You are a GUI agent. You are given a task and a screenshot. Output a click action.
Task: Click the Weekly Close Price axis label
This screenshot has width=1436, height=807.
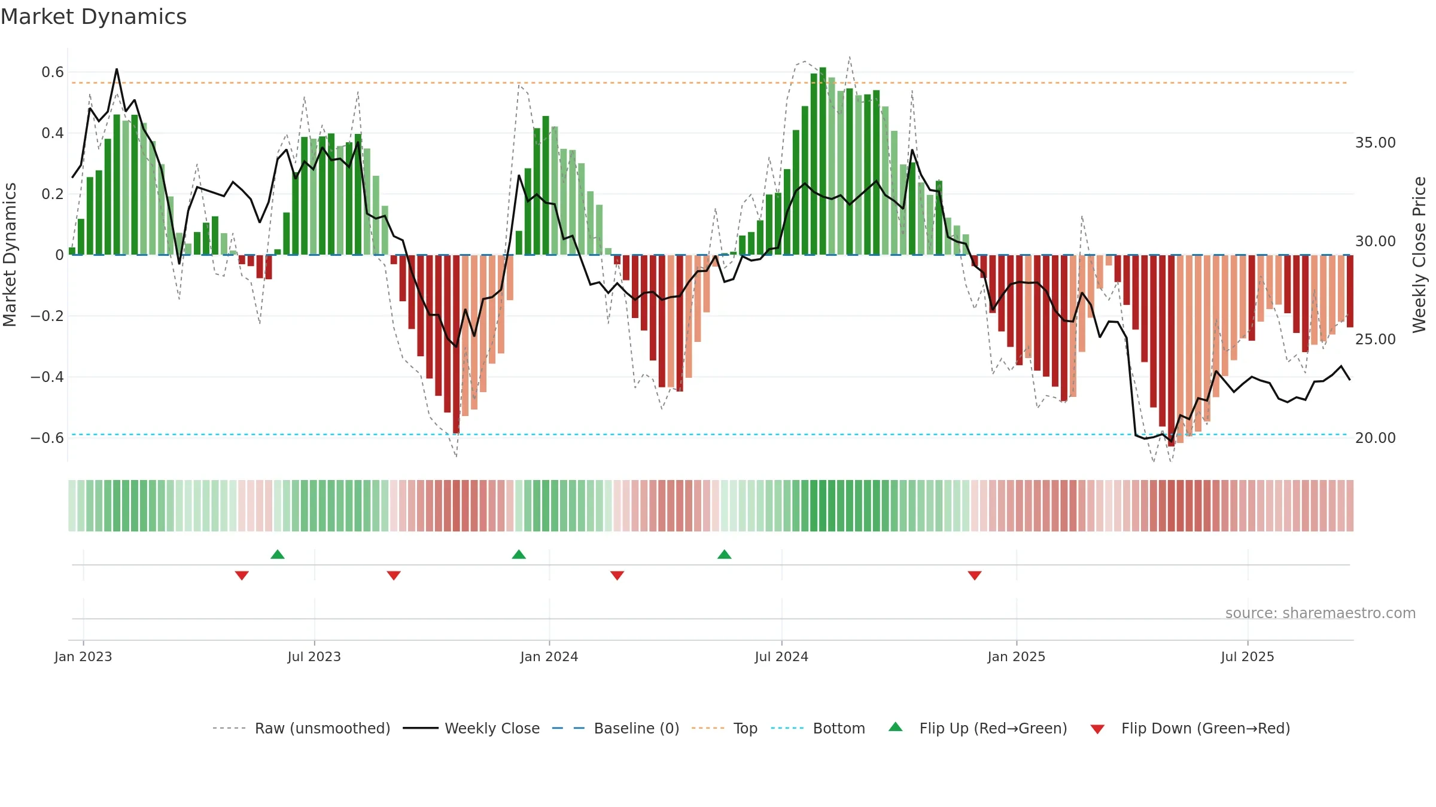[1419, 255]
